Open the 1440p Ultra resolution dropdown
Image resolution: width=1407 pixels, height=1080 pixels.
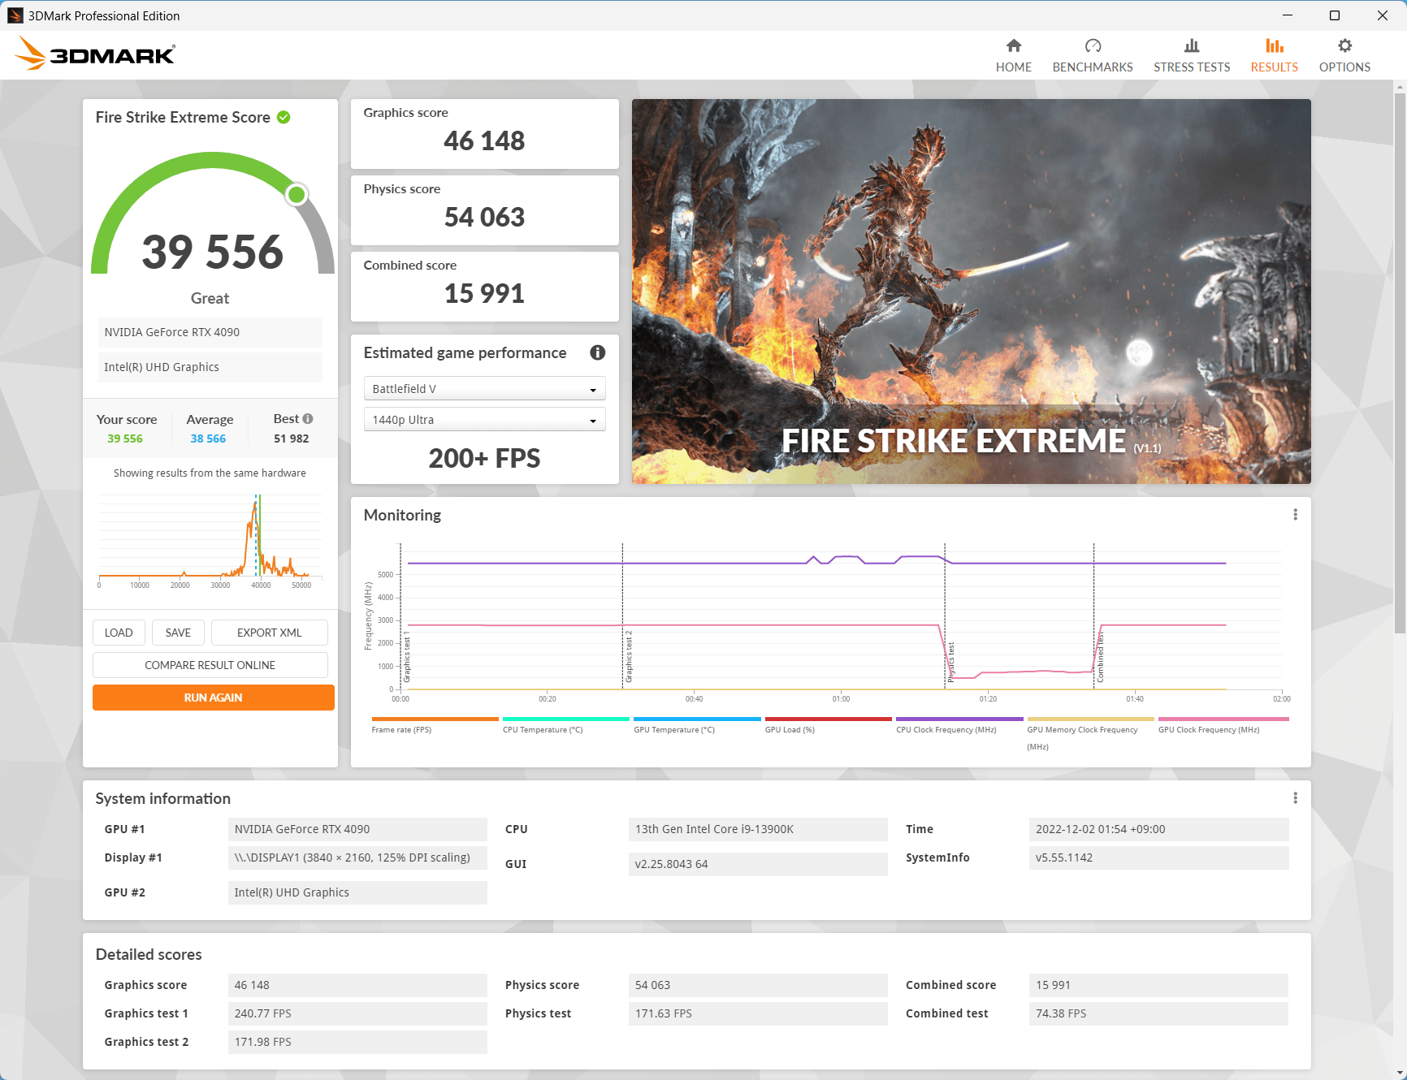[x=484, y=420]
